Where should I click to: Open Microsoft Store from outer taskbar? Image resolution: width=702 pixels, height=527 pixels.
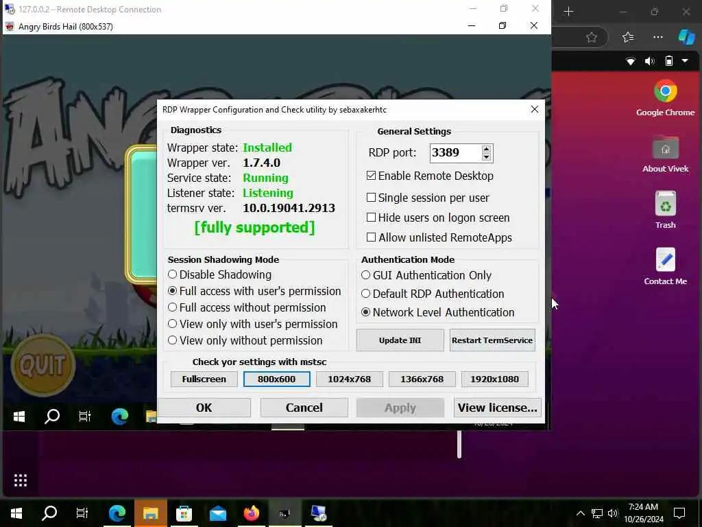[x=184, y=513]
